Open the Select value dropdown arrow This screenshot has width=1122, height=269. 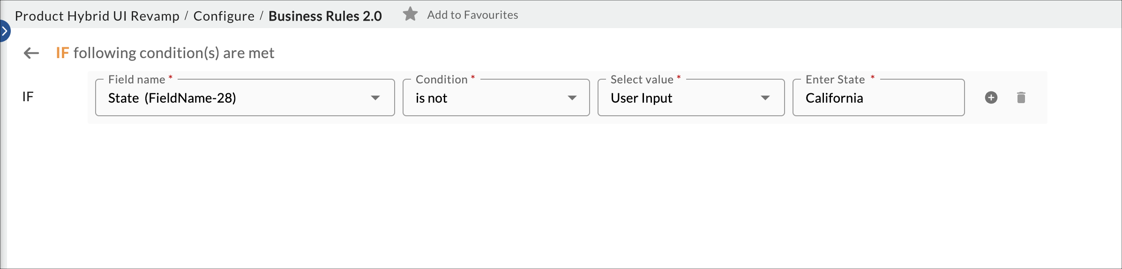[x=765, y=98]
